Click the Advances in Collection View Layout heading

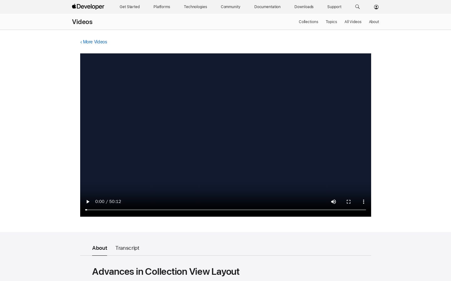(166, 272)
